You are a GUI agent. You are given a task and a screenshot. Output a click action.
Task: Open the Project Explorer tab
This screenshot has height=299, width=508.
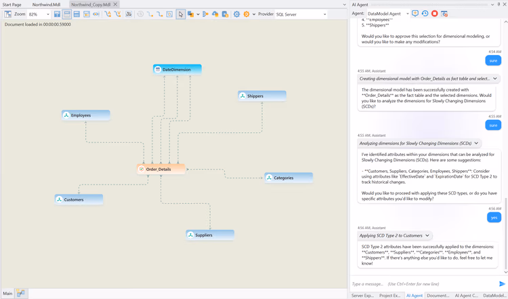[389, 296]
